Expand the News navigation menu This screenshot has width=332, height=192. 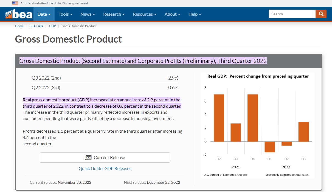[88, 14]
